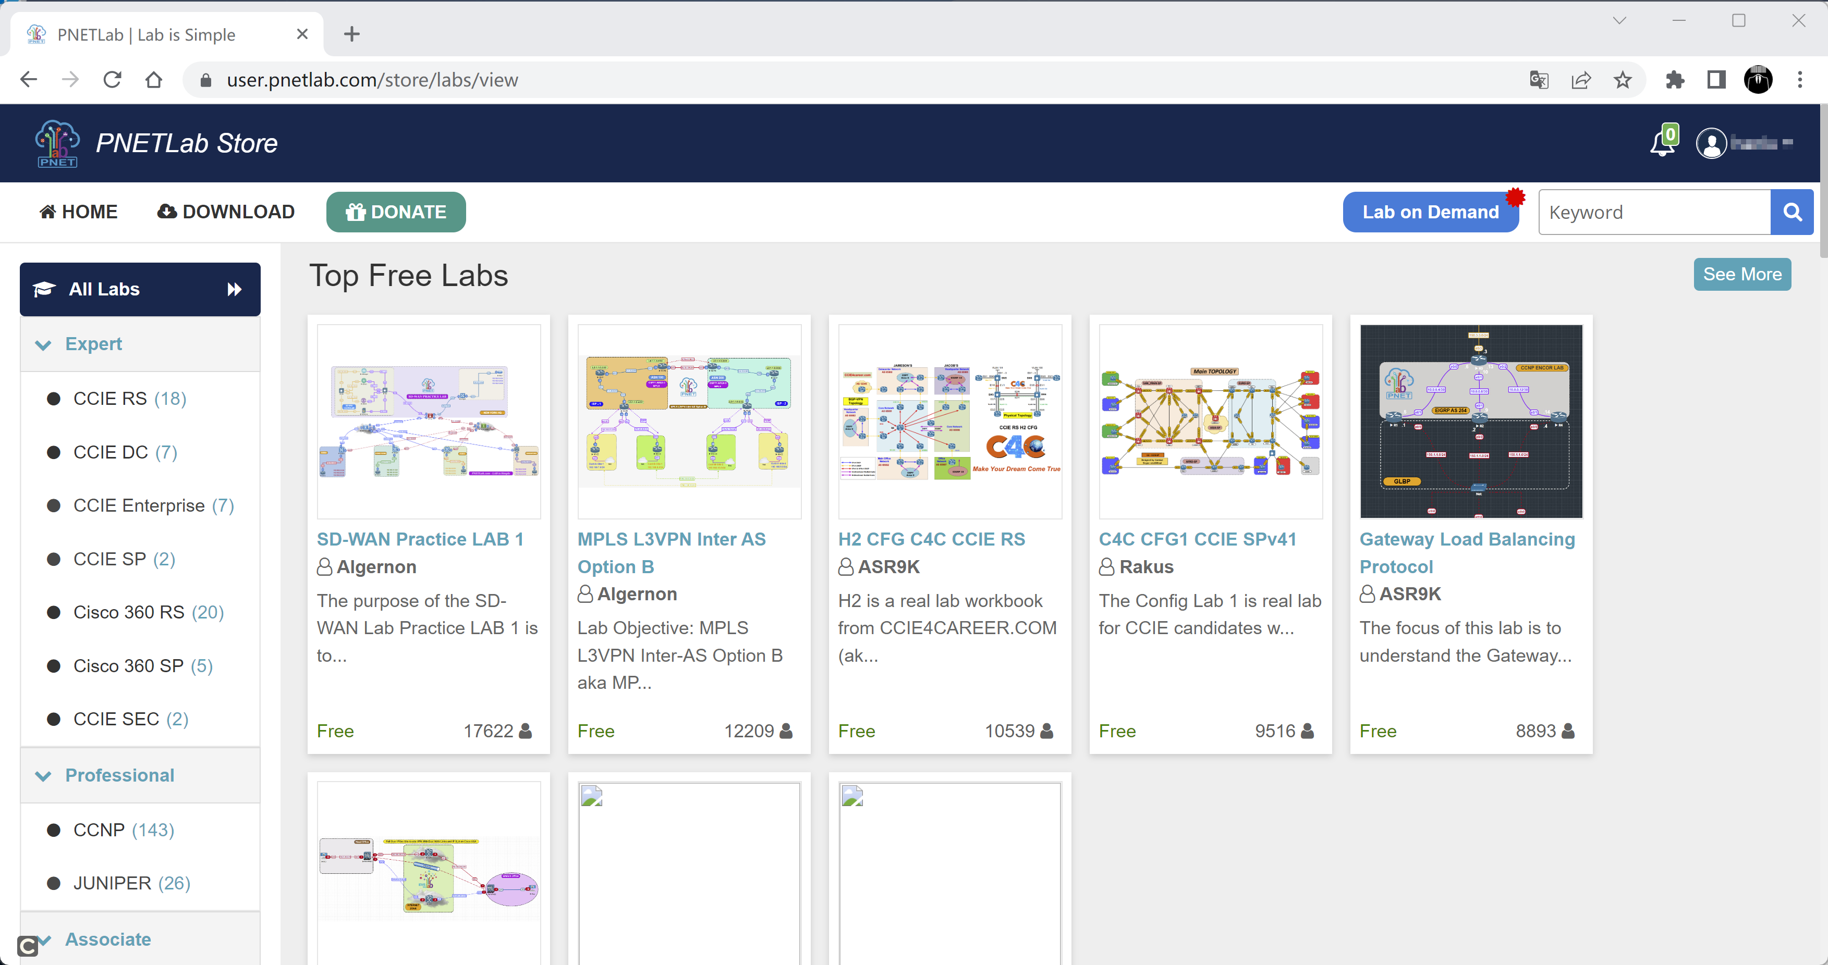Select CCIE SP (2) category
The image size is (1828, 965).
(124, 559)
